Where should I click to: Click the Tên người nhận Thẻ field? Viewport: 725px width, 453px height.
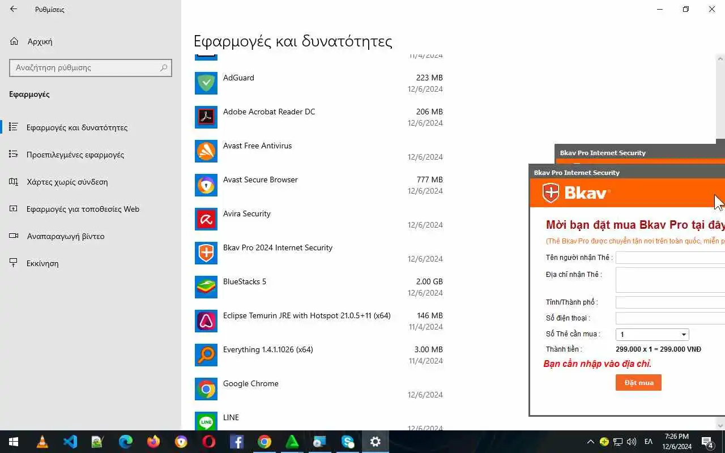[x=670, y=258]
